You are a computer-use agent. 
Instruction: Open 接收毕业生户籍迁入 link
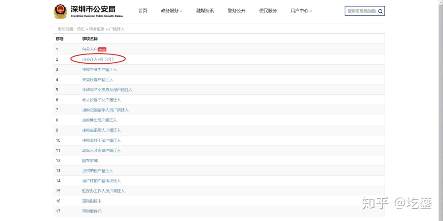tap(99, 70)
